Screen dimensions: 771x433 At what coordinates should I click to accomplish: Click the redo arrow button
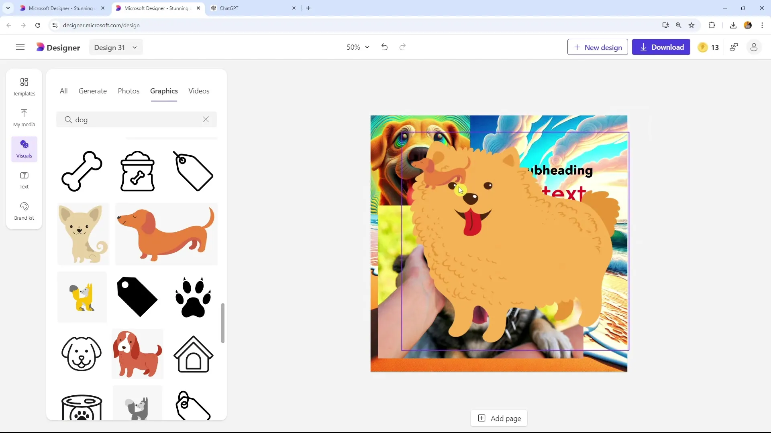402,47
